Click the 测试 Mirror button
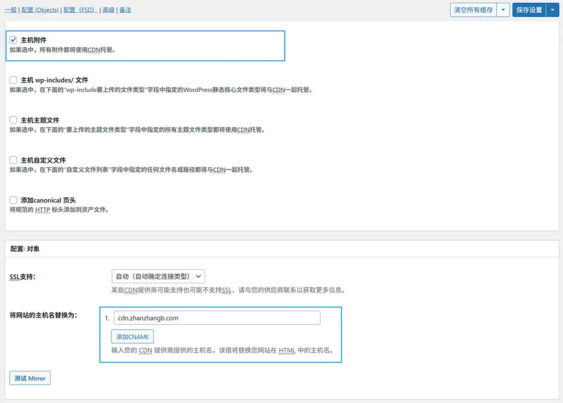 click(x=30, y=378)
